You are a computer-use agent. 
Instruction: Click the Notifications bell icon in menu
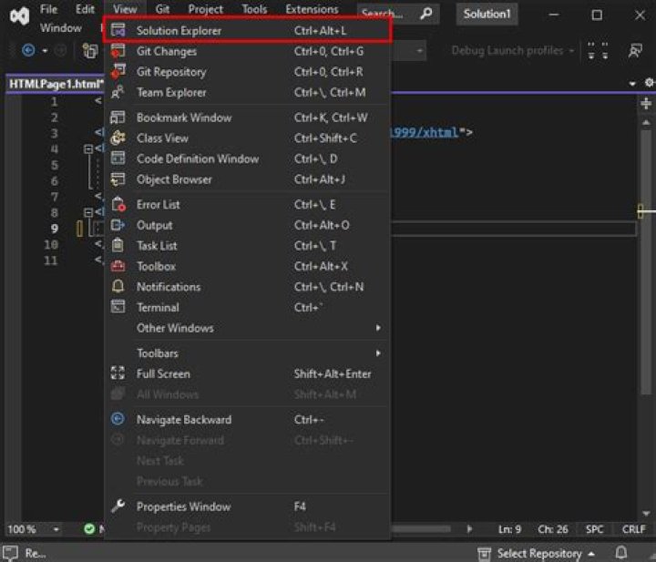pyautogui.click(x=118, y=286)
